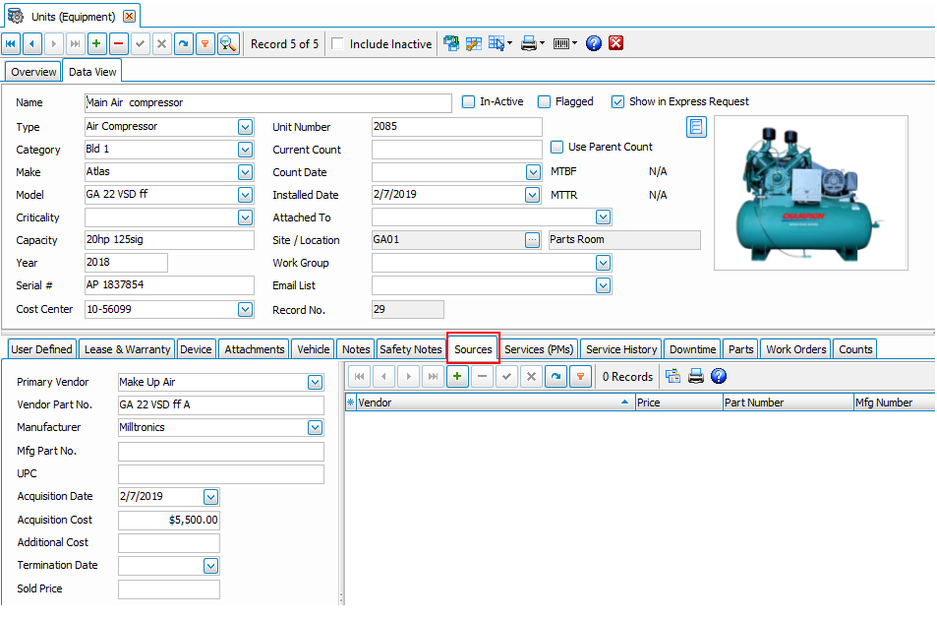Open the Counts tab
Image resolution: width=937 pixels, height=619 pixels.
[x=855, y=349]
